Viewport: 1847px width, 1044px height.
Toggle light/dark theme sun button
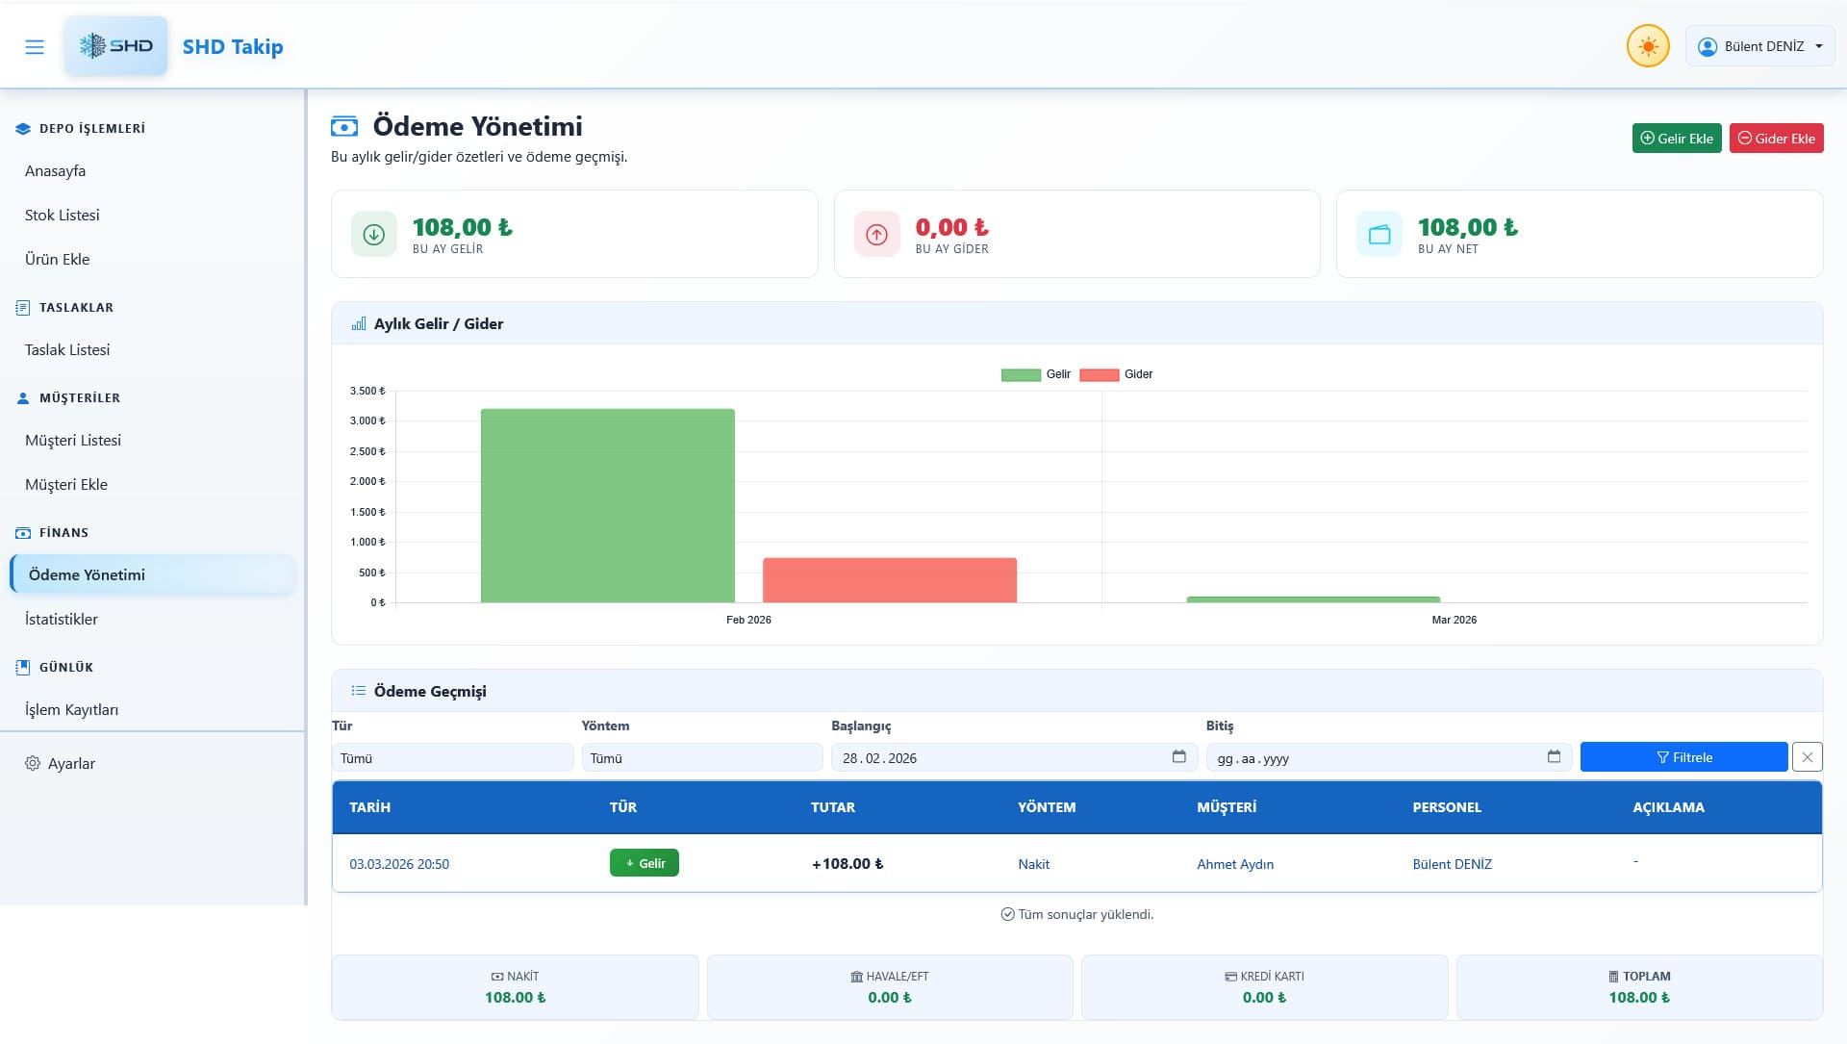[x=1648, y=46]
